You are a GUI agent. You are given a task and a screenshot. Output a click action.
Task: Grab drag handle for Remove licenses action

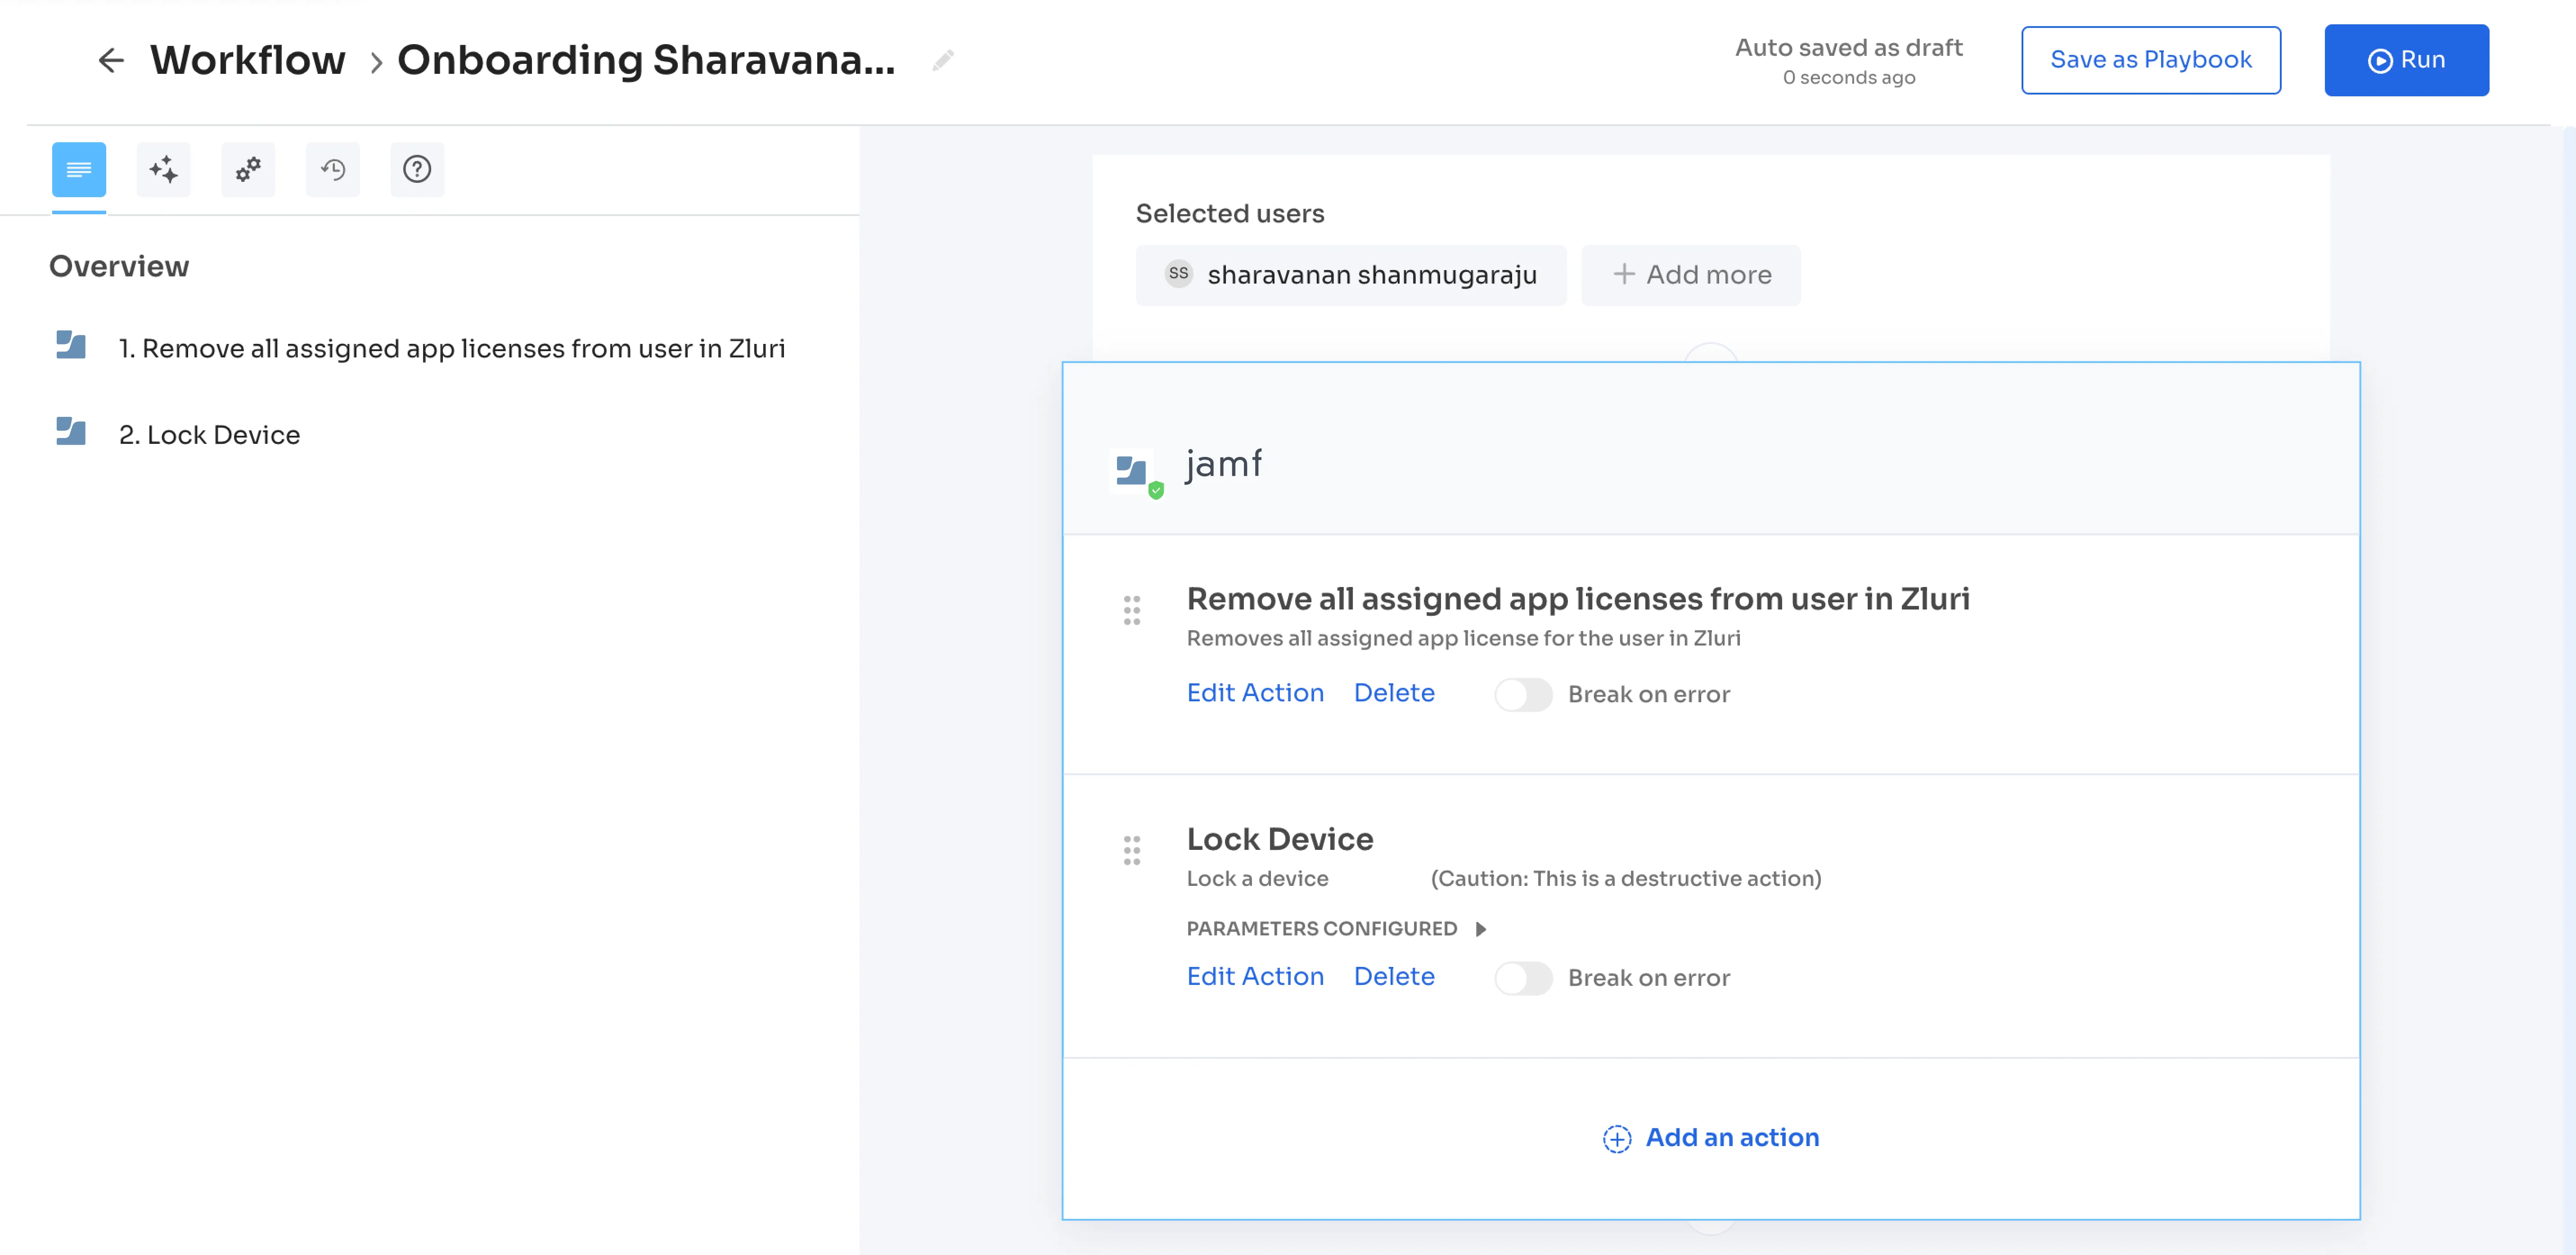pyautogui.click(x=1132, y=610)
